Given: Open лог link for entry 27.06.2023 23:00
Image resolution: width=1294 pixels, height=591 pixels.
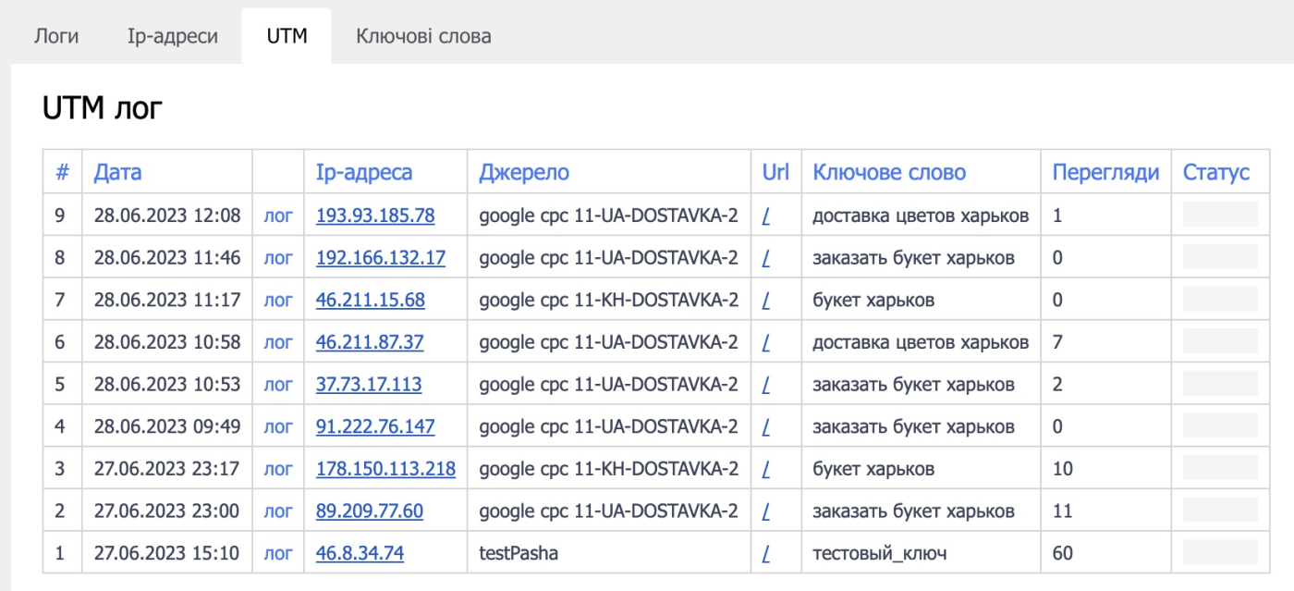Looking at the screenshot, I should pos(278,511).
